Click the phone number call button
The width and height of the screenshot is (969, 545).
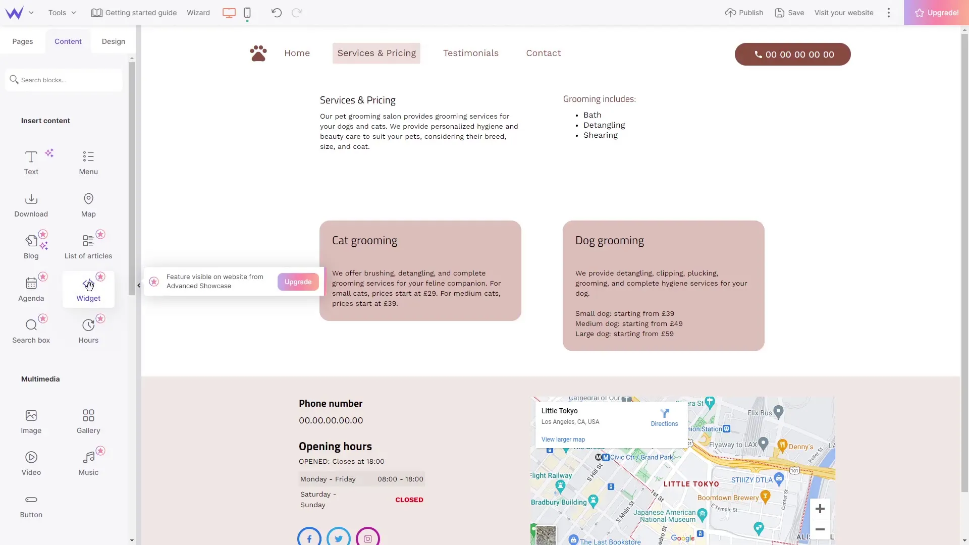point(792,54)
